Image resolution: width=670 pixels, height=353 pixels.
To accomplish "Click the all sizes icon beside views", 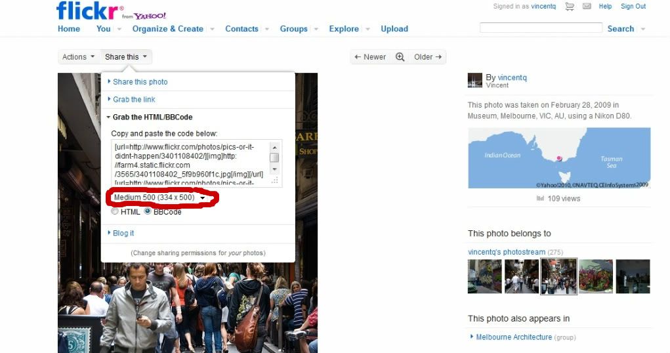I will 540,198.
